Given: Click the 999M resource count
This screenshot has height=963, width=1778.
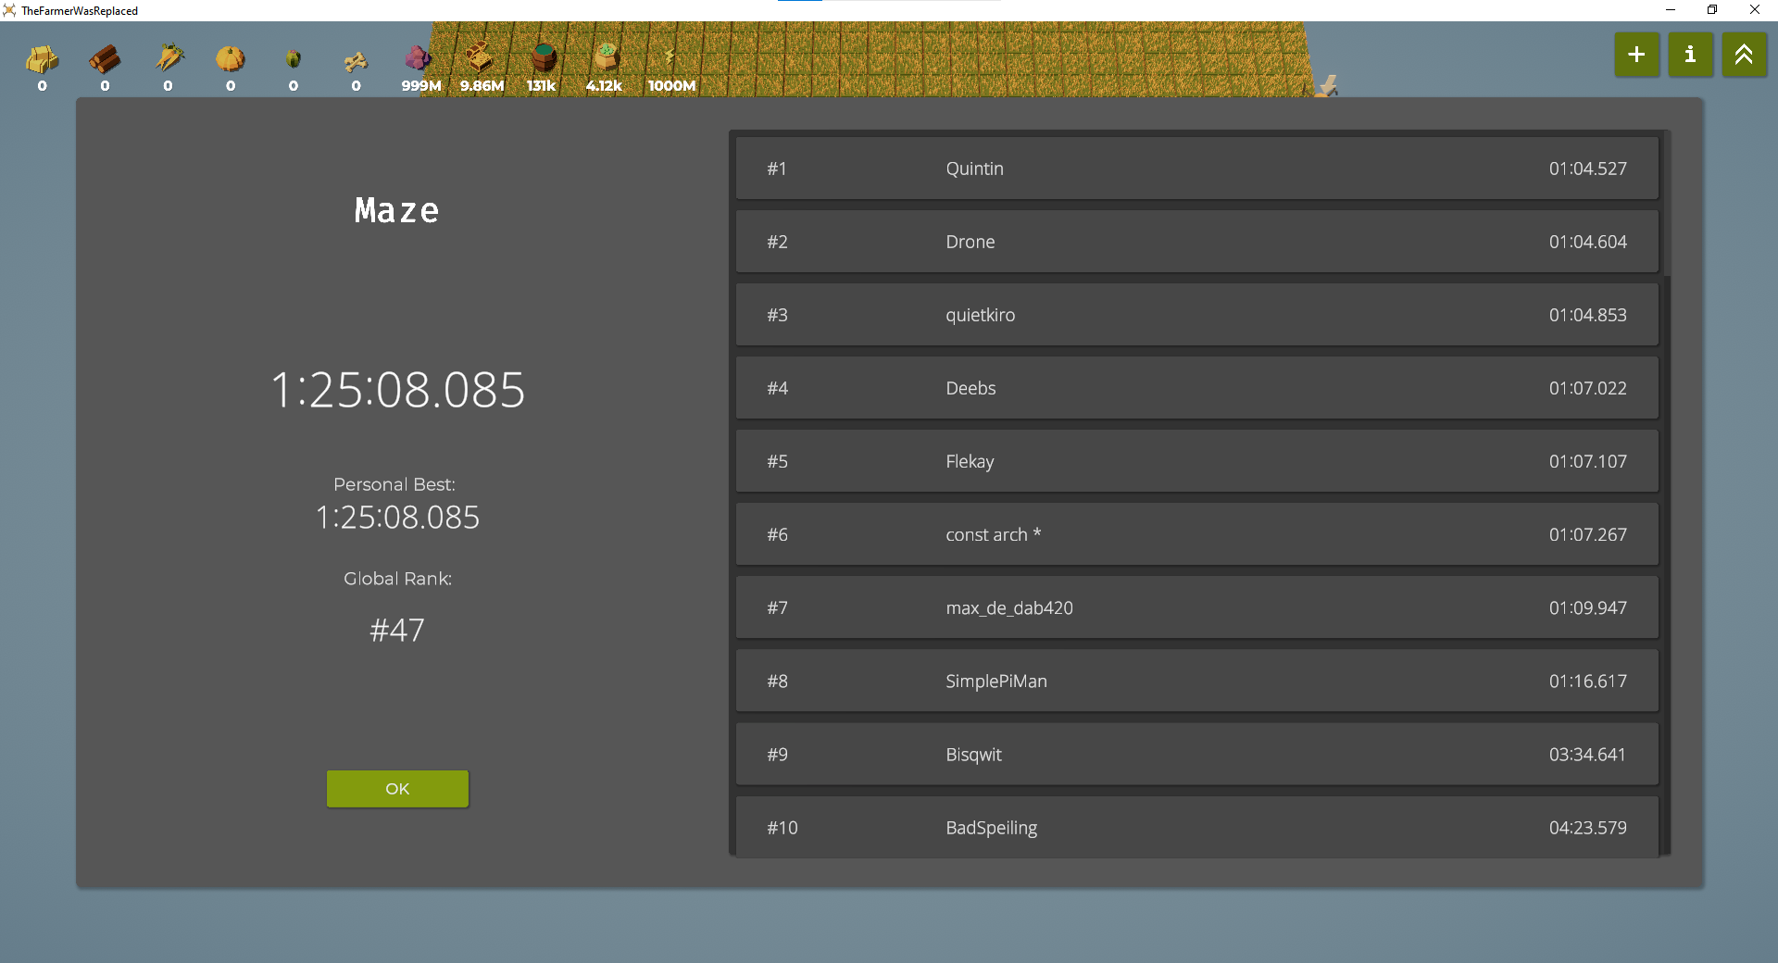Looking at the screenshot, I should [421, 85].
